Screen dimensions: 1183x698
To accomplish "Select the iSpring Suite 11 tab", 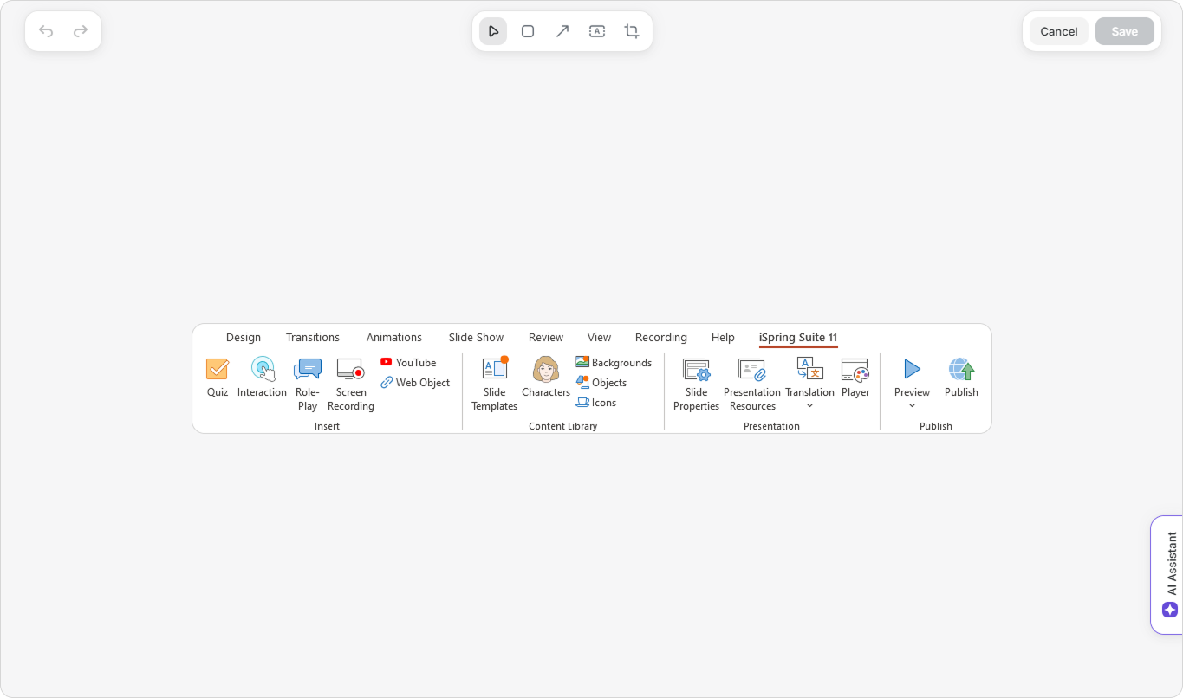I will coord(798,338).
